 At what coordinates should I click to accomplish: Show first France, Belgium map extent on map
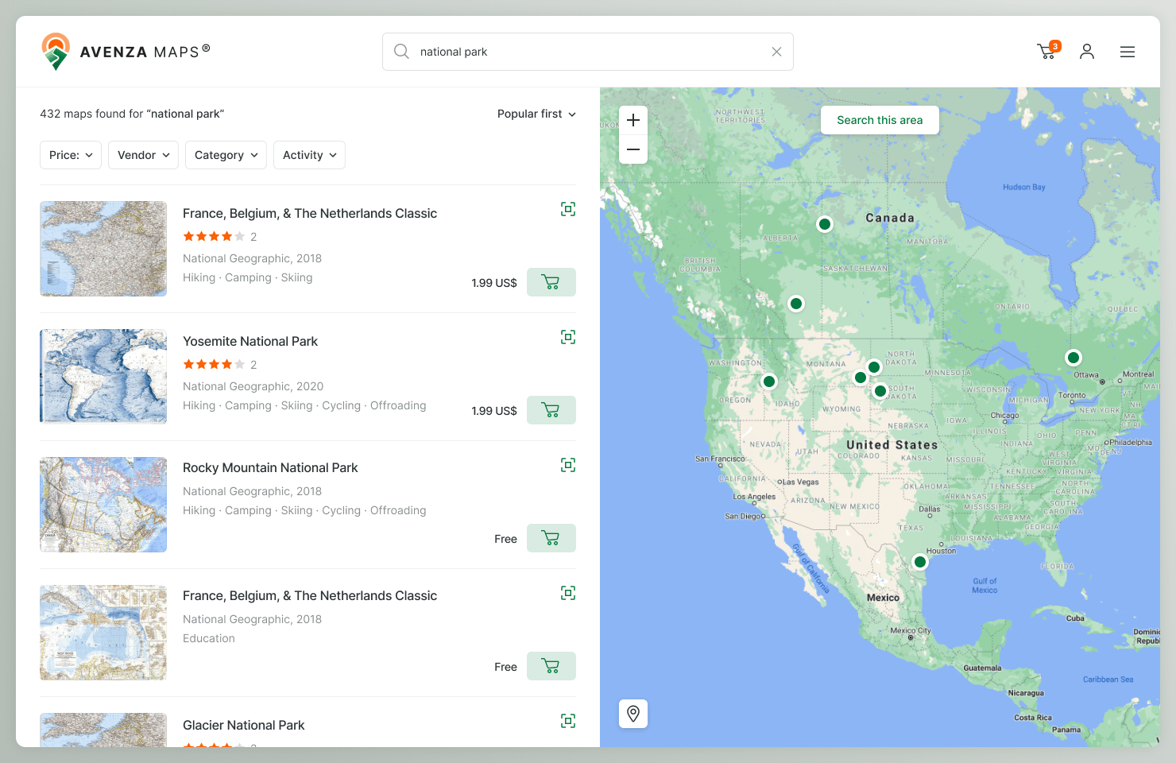coord(568,209)
